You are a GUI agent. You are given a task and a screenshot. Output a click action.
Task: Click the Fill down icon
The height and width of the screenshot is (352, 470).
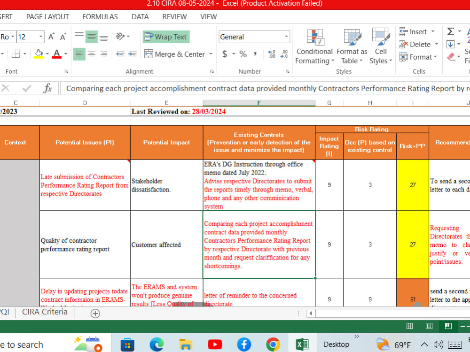(x=450, y=44)
